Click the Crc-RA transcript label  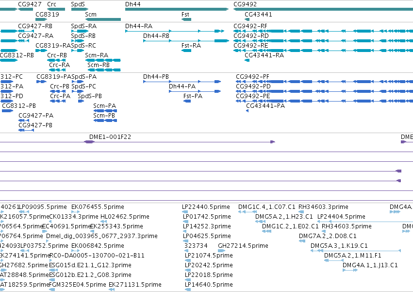pyautogui.click(x=60, y=65)
